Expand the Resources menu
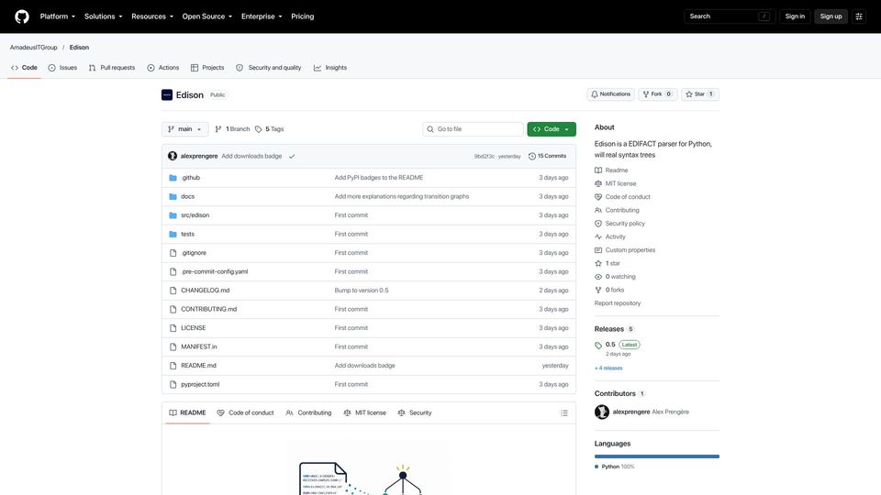The height and width of the screenshot is (495, 881). (152, 16)
